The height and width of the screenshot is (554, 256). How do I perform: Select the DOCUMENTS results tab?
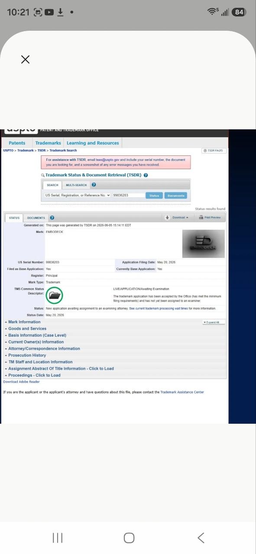pyautogui.click(x=36, y=218)
